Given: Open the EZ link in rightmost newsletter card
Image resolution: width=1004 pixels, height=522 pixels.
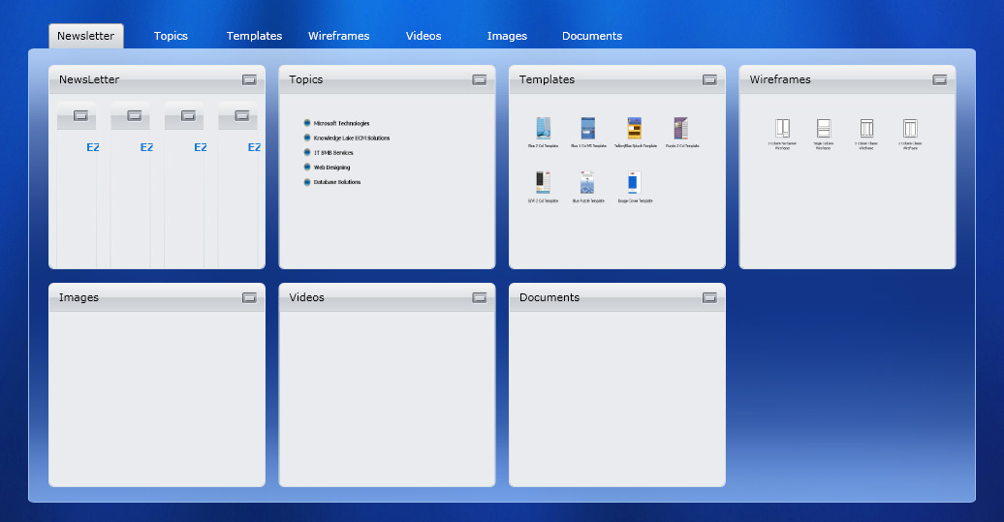Looking at the screenshot, I should pyautogui.click(x=254, y=148).
